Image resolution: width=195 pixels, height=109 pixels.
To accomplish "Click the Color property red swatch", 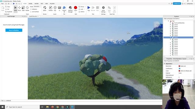I will (179, 71).
